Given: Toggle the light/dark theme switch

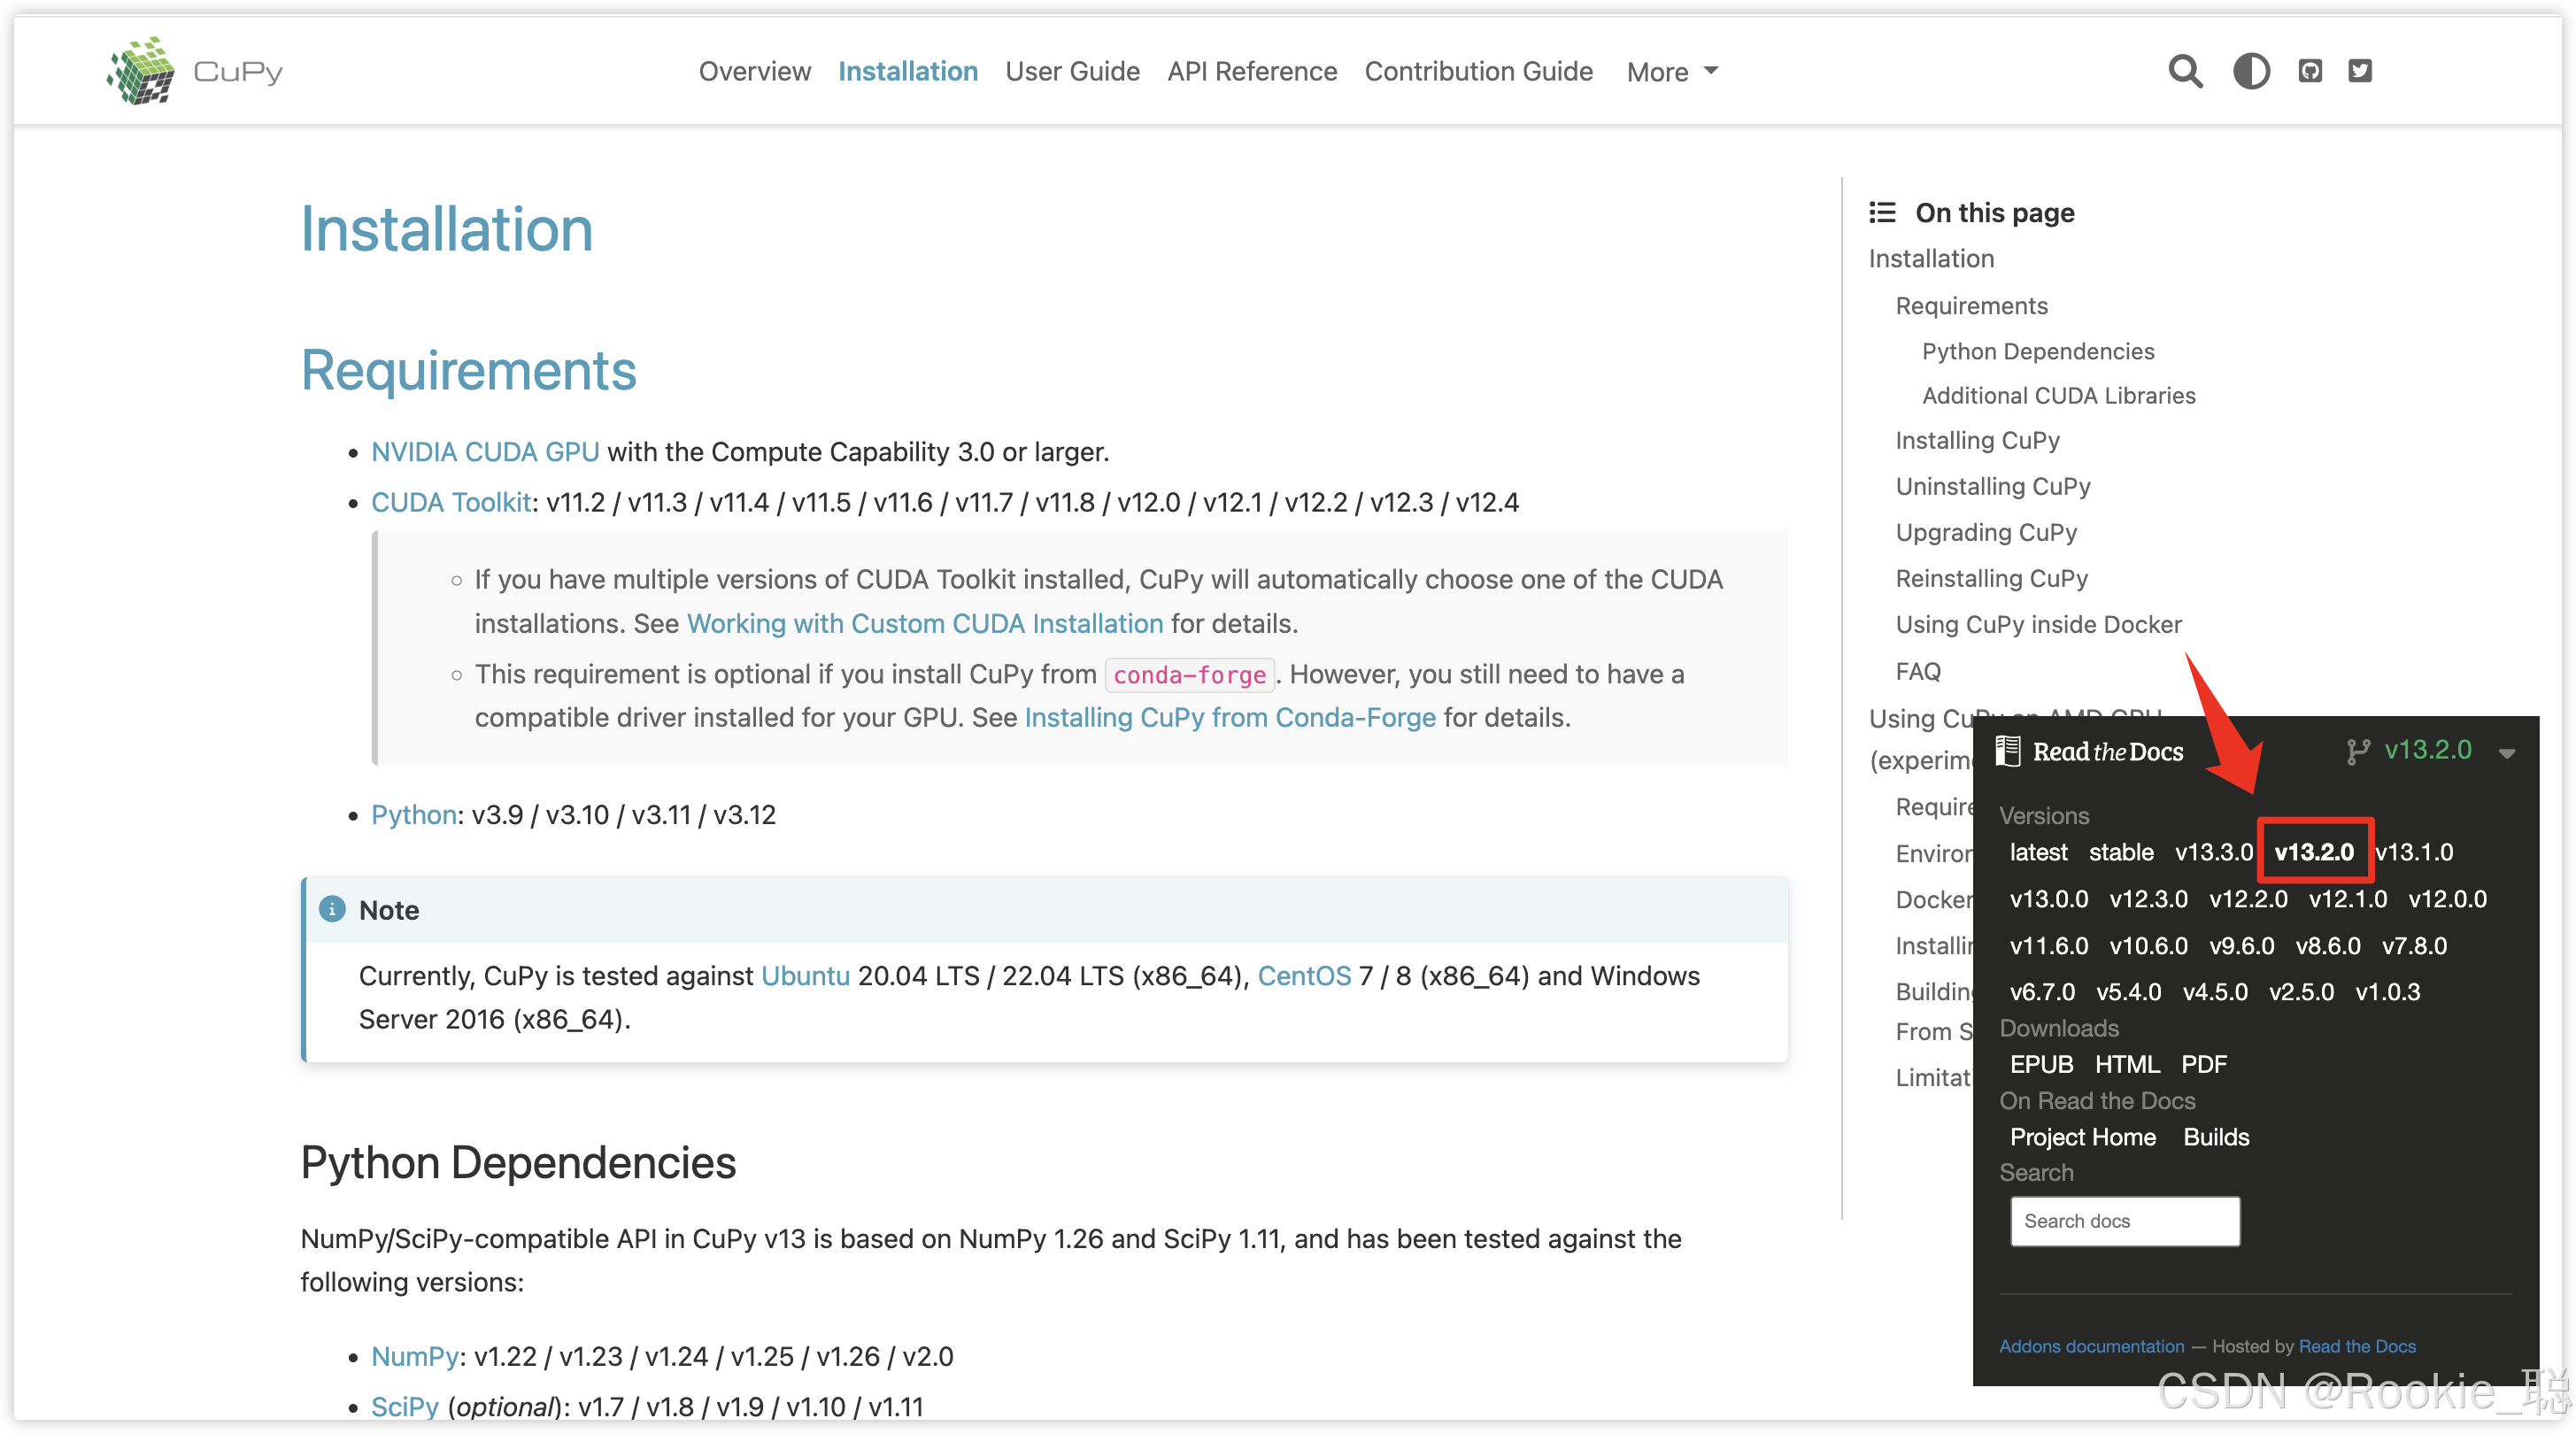Looking at the screenshot, I should tap(2251, 71).
